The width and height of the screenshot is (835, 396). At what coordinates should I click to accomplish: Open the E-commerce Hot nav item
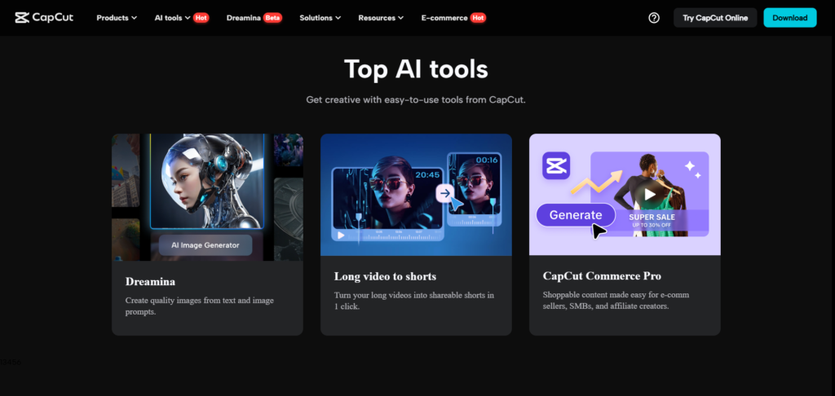[453, 18]
